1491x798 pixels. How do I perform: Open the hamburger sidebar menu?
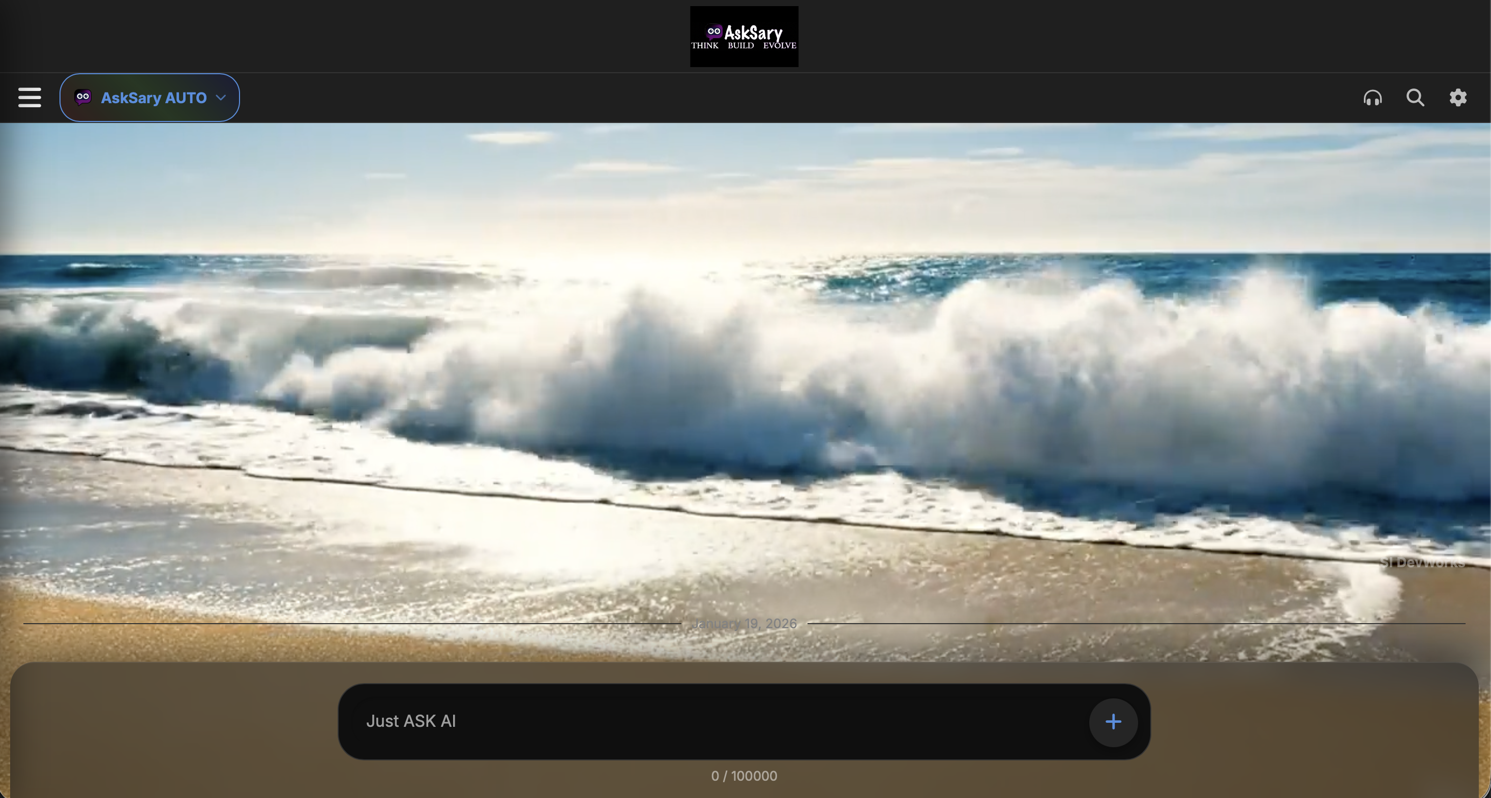29,97
